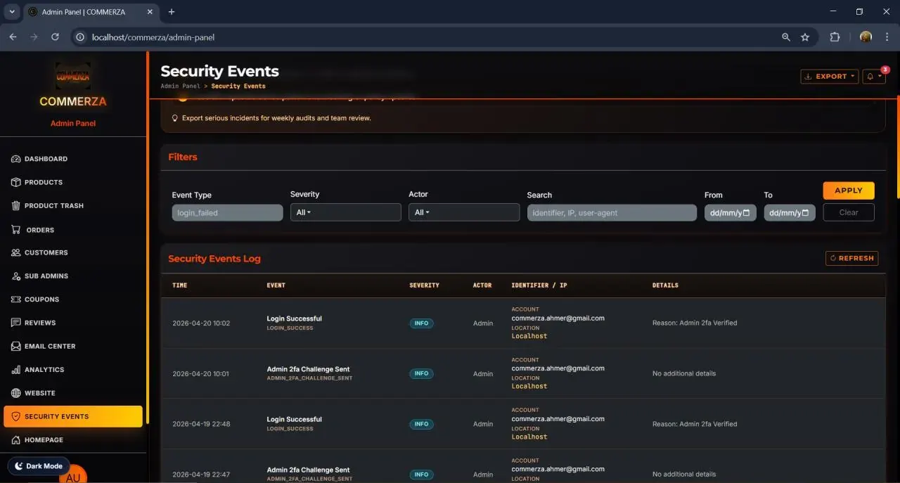The height and width of the screenshot is (483, 900).
Task: Click the 2026-04-20 10:01 timestamp
Action: click(200, 374)
